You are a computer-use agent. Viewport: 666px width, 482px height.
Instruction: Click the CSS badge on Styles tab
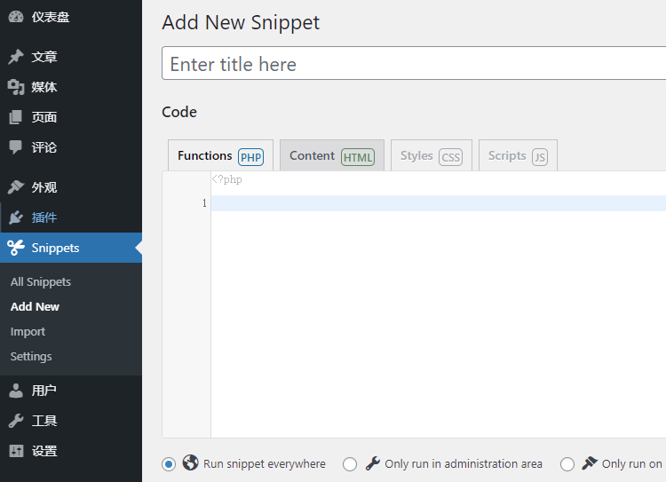tap(450, 157)
